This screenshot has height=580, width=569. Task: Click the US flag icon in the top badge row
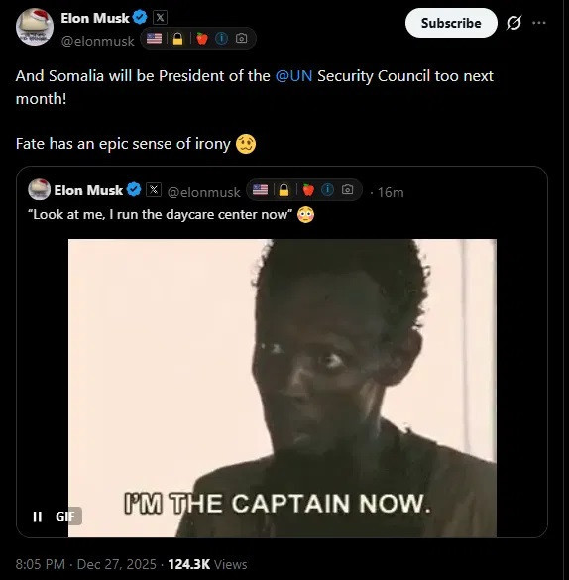point(154,38)
